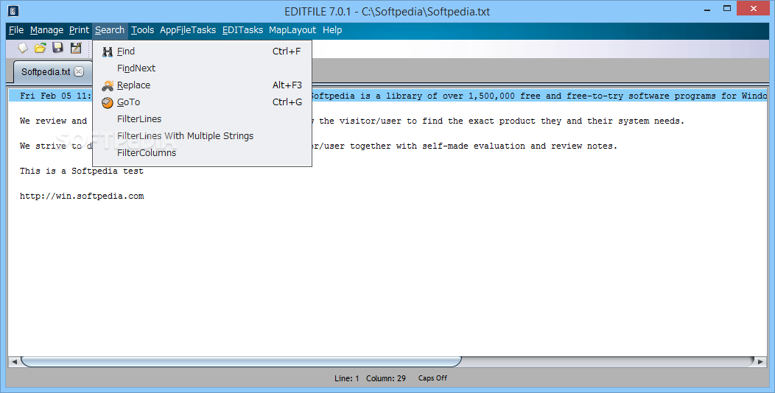Open the EDITasks menu
Image resolution: width=775 pixels, height=393 pixels.
(242, 30)
